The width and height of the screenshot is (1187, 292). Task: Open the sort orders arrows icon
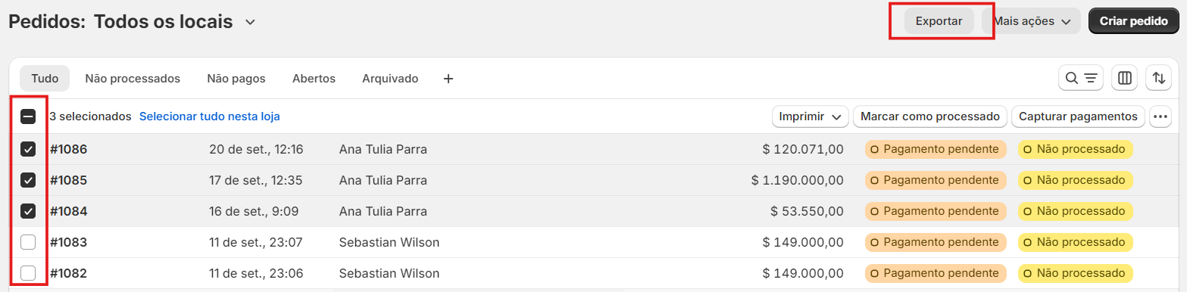[x=1158, y=78]
